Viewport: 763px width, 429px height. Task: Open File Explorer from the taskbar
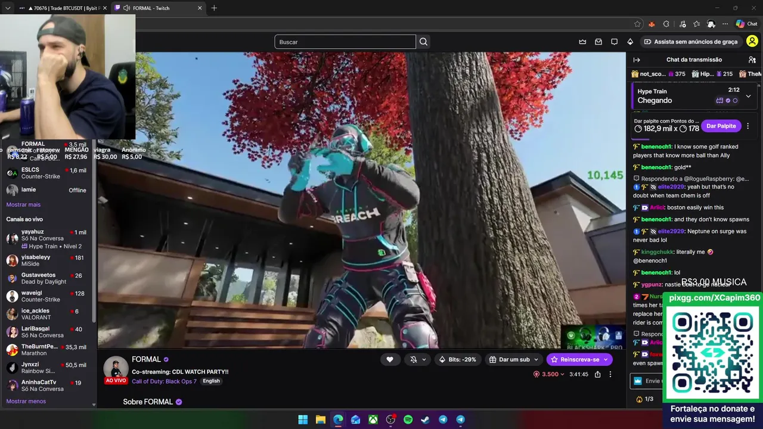point(321,419)
